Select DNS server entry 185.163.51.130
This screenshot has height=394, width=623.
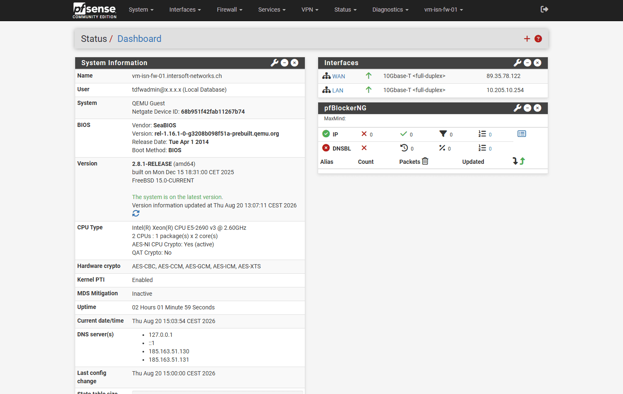[x=169, y=351]
